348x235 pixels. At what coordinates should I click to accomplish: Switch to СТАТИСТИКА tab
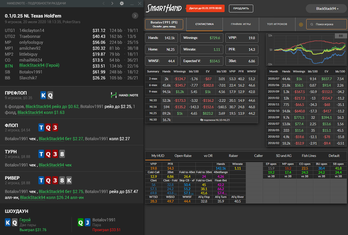204,24
